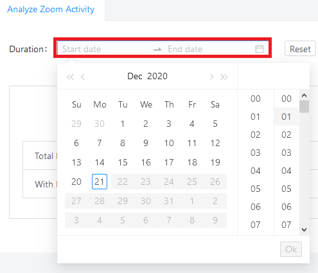Go to next month arrow
This screenshot has width=318, height=273.
[211, 77]
